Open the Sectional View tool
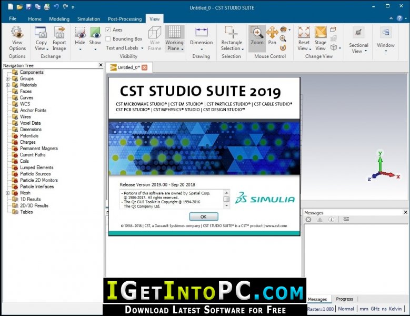 [358, 40]
